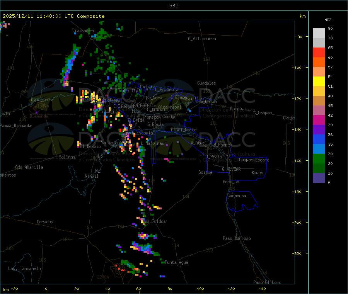The height and width of the screenshot is (294, 348).
Task: Click the '-80' tick on the vertical axis
Action: pos(299,37)
